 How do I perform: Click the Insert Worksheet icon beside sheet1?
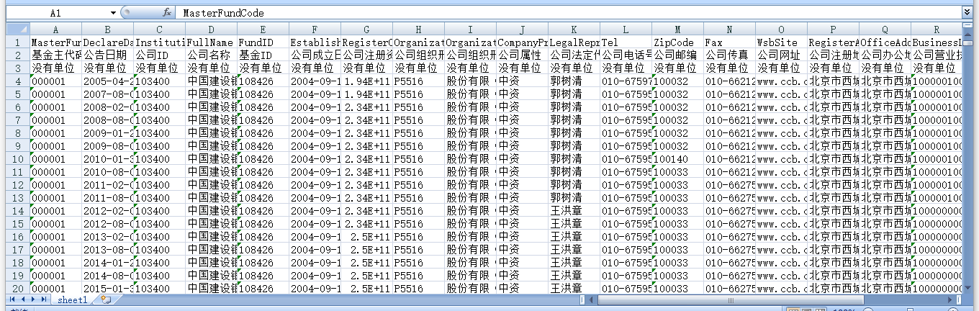click(x=105, y=299)
